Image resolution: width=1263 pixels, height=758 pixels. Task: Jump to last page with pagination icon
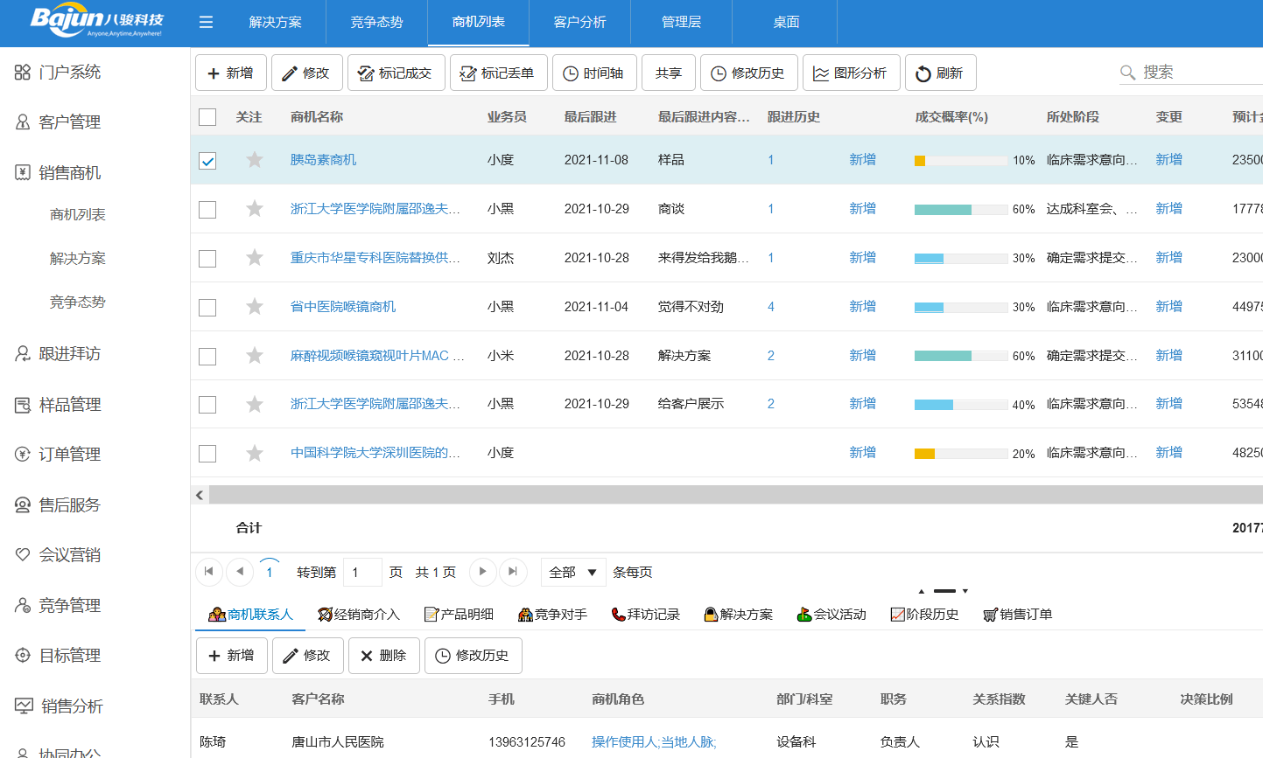point(513,571)
